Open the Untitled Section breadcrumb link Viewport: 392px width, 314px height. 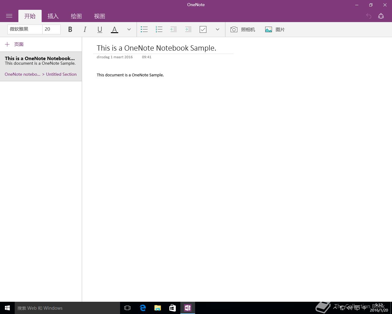tap(61, 74)
